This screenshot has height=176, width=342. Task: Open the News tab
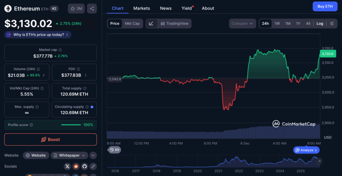pos(166,8)
